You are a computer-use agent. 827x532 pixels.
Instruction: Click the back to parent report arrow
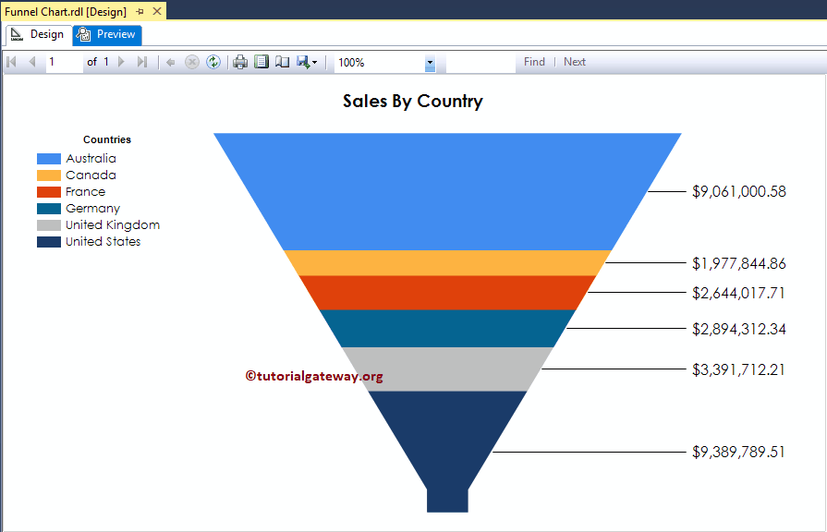172,61
